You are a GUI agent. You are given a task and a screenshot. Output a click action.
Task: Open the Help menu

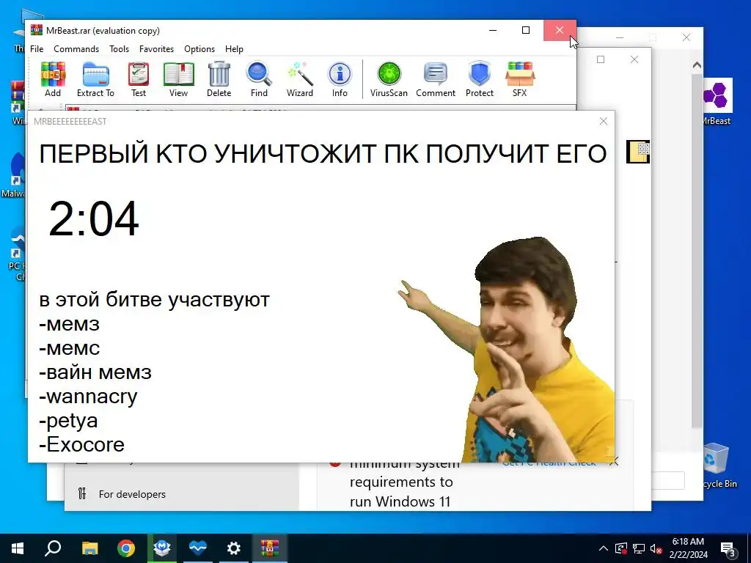[x=234, y=49]
